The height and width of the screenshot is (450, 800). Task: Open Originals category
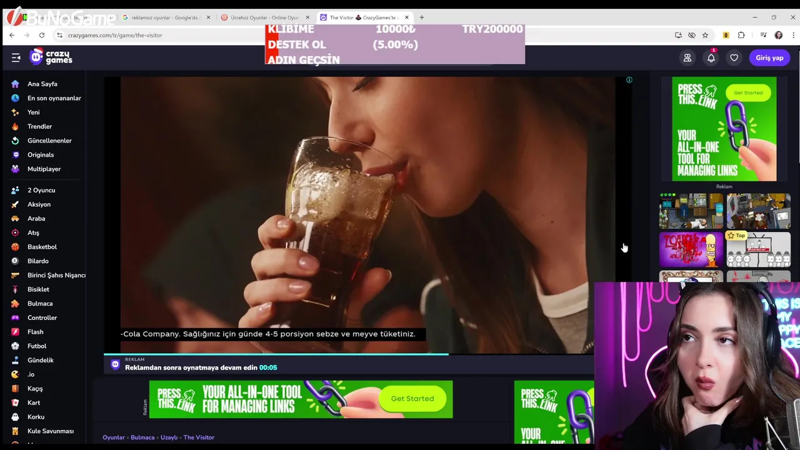pos(41,155)
